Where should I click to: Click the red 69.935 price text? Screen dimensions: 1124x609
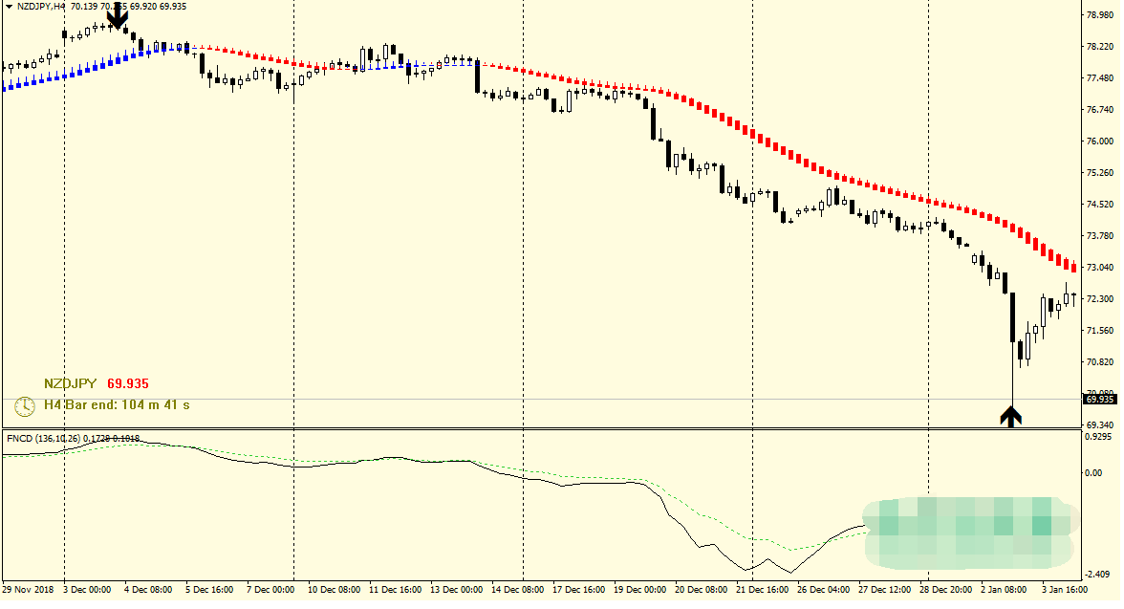tap(127, 383)
